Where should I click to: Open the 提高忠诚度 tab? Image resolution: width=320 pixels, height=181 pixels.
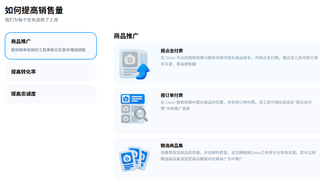[x=51, y=94]
